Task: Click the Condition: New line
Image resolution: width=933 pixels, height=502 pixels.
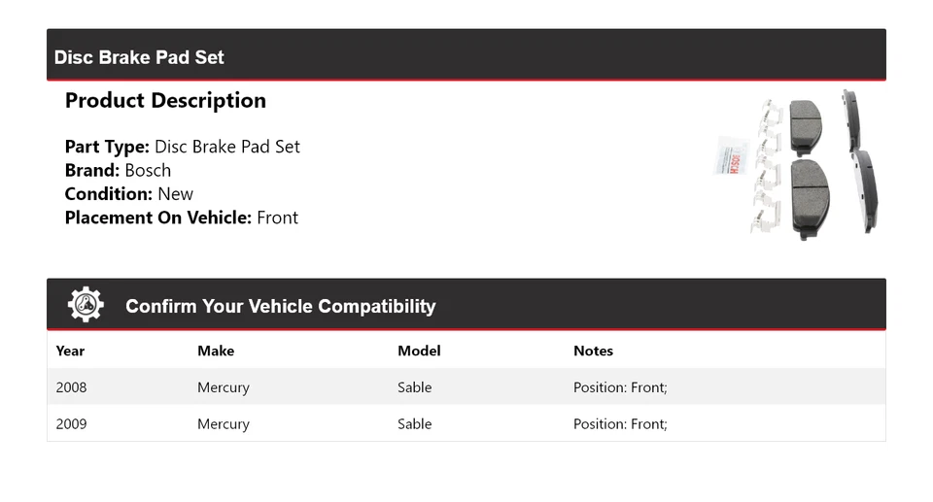Action: [x=129, y=194]
